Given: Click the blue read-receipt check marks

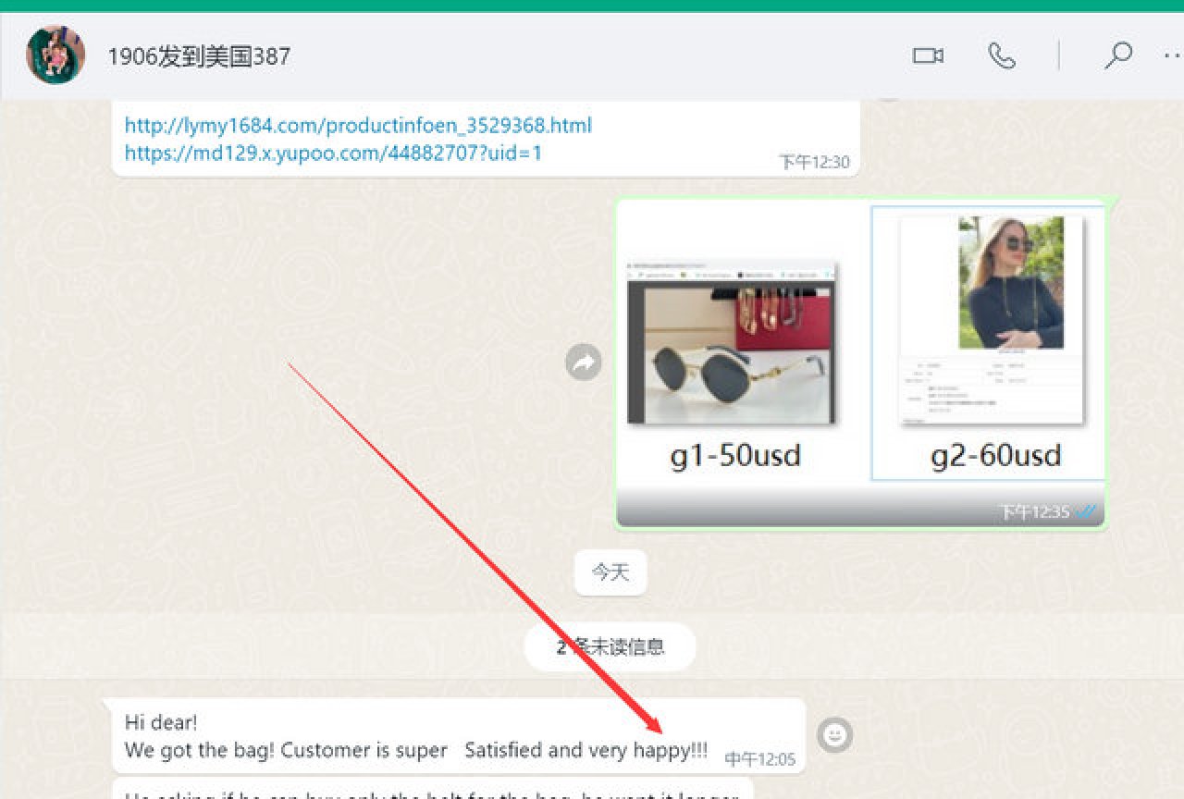Looking at the screenshot, I should [1087, 511].
